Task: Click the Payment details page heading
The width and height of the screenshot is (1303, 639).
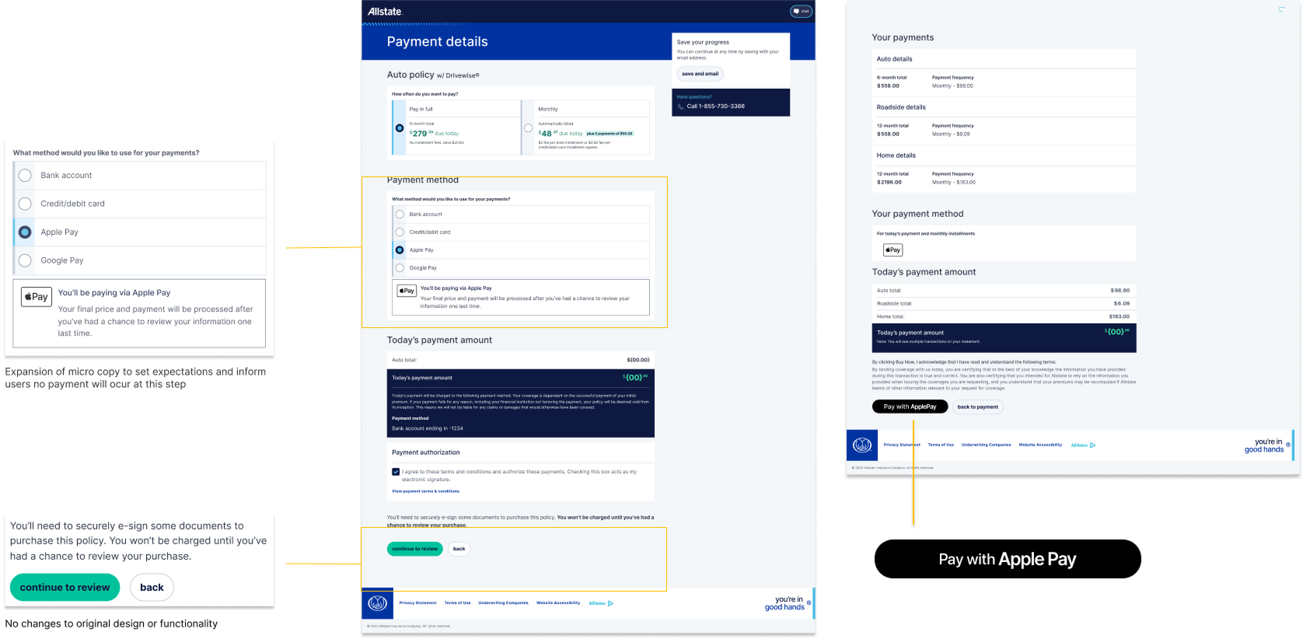Action: point(437,42)
